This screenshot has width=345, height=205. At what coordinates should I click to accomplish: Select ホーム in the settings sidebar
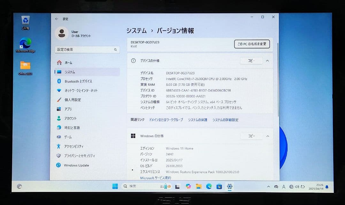(87, 62)
